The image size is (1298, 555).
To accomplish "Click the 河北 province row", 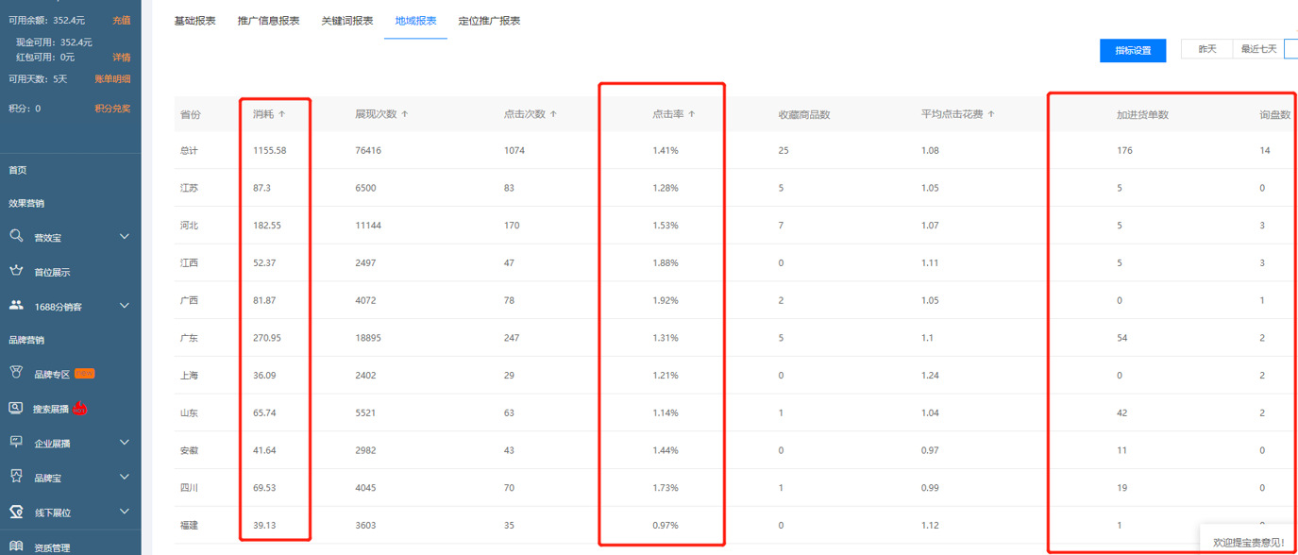I will tap(736, 226).
